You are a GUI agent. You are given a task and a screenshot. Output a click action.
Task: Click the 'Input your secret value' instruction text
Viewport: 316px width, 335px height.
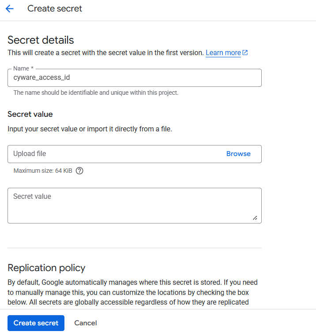click(x=90, y=129)
